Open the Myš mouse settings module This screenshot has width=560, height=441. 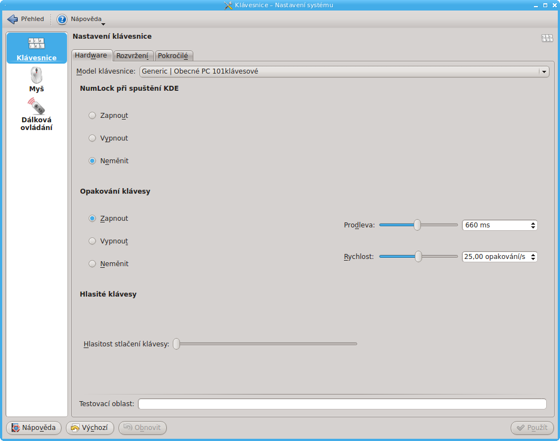(x=37, y=80)
